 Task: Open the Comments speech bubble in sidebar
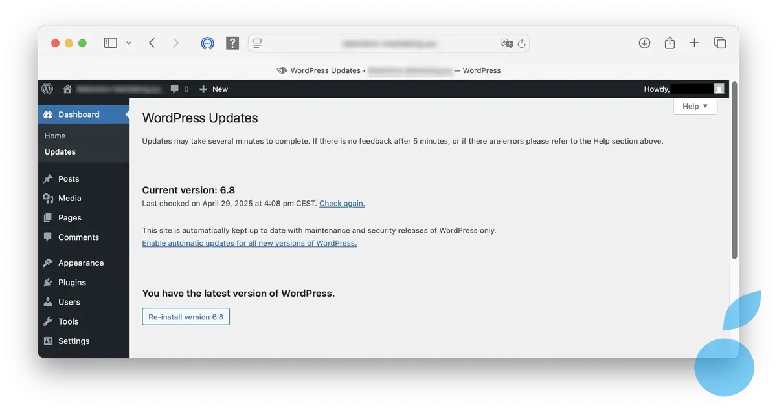pos(48,237)
